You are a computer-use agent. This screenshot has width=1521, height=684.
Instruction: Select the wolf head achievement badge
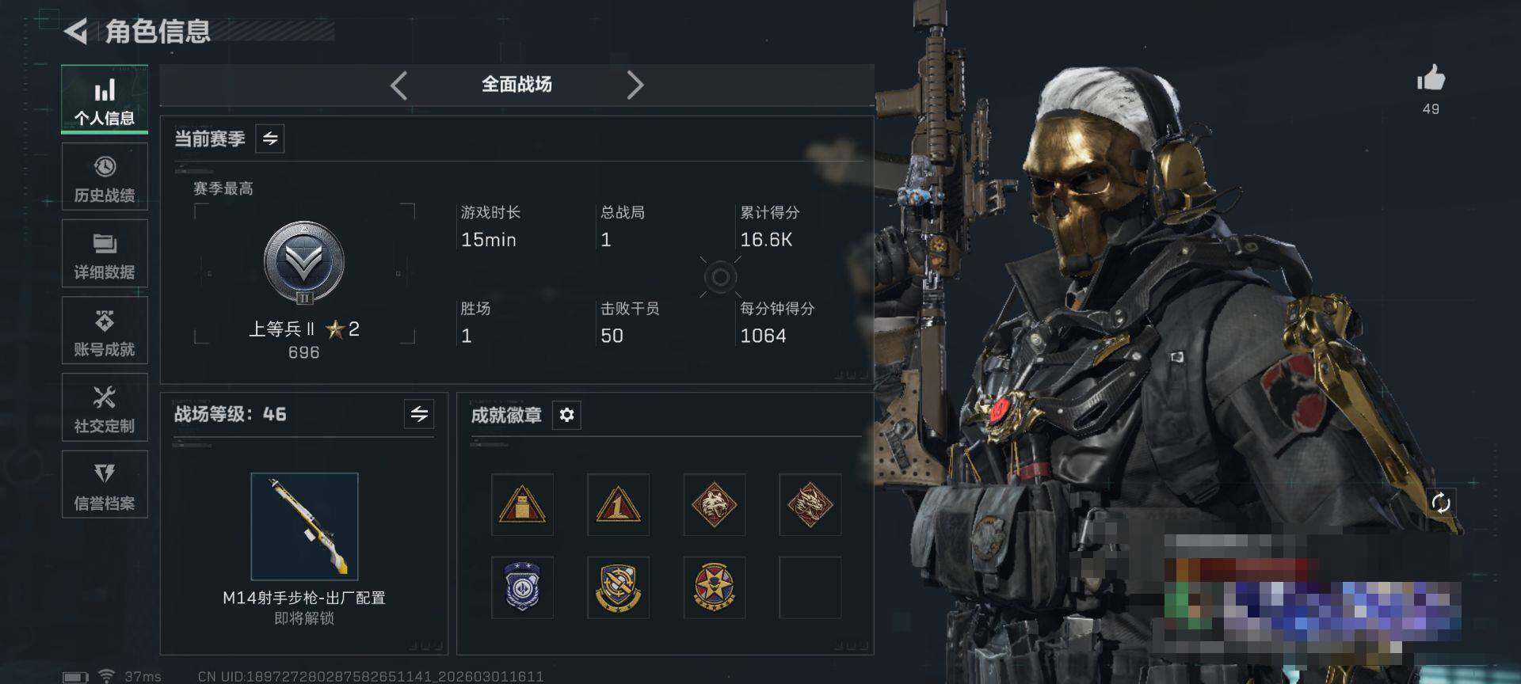[x=714, y=504]
